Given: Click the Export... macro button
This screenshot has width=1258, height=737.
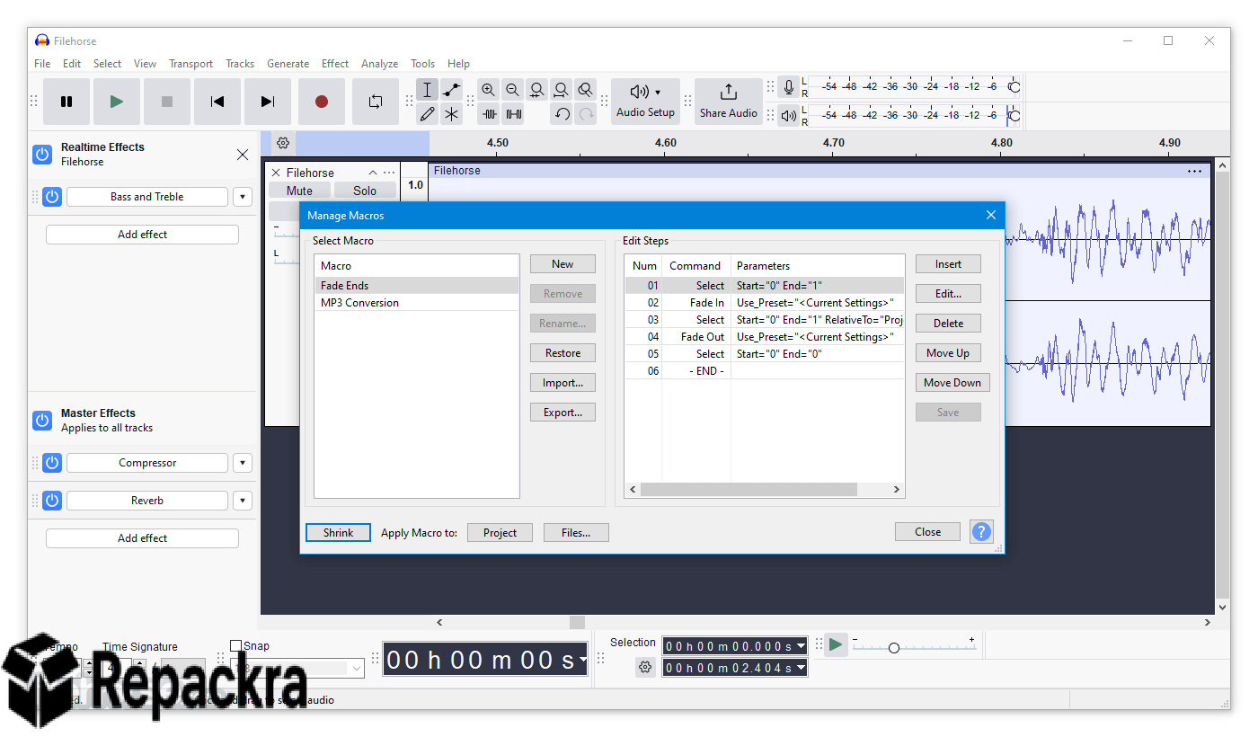Looking at the screenshot, I should tap(563, 413).
